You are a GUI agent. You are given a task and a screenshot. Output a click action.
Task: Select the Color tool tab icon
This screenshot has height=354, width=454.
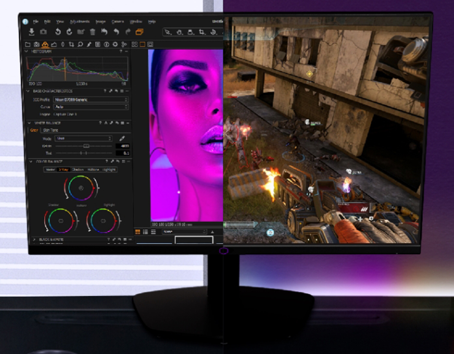(x=45, y=44)
